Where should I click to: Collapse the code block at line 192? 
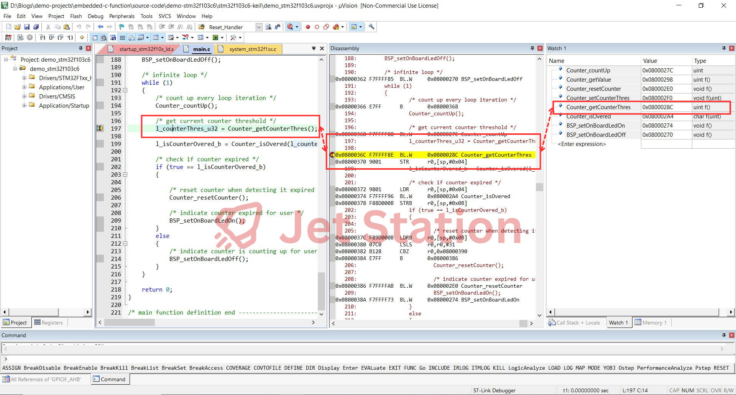(125, 90)
